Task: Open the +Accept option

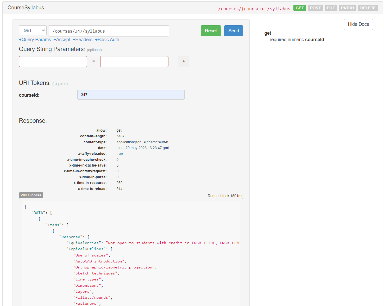Action: point(62,40)
